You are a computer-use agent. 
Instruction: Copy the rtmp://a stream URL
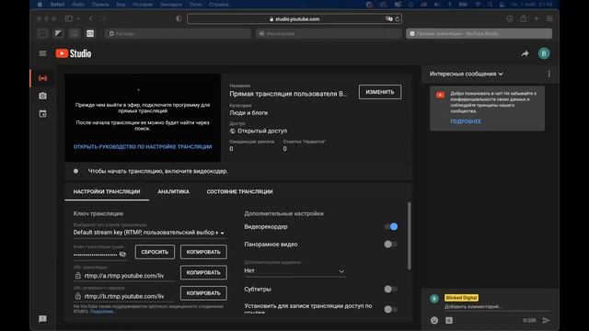tap(203, 272)
